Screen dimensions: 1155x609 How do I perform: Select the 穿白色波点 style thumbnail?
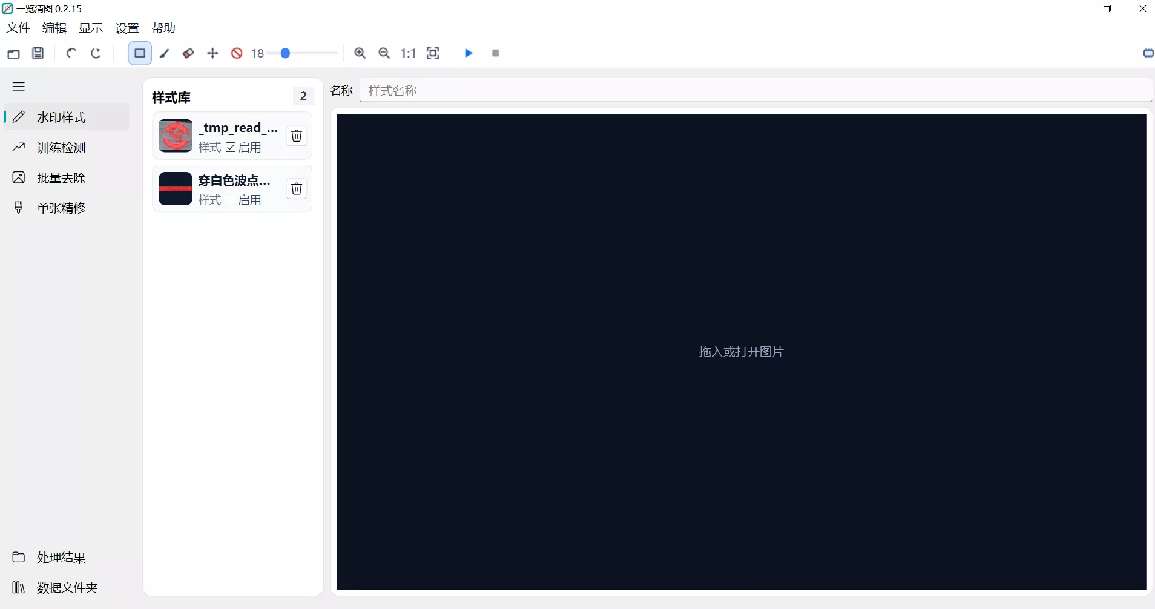tap(176, 189)
